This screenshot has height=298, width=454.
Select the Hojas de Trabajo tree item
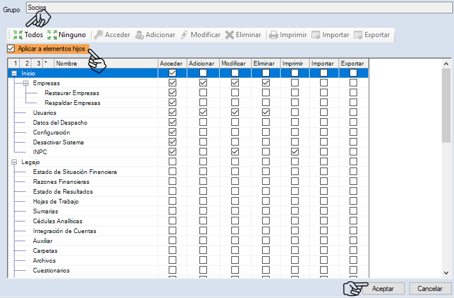click(x=56, y=201)
